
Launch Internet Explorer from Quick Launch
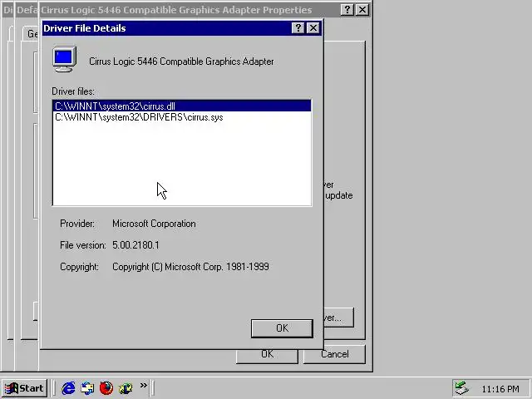(x=68, y=388)
